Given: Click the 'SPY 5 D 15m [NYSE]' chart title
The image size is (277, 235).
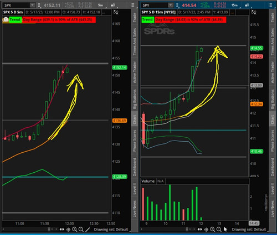Looking at the screenshot, I should [158, 12].
